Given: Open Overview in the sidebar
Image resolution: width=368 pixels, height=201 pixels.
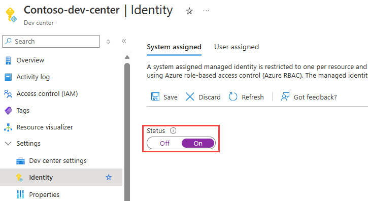Looking at the screenshot, I should tap(30, 60).
